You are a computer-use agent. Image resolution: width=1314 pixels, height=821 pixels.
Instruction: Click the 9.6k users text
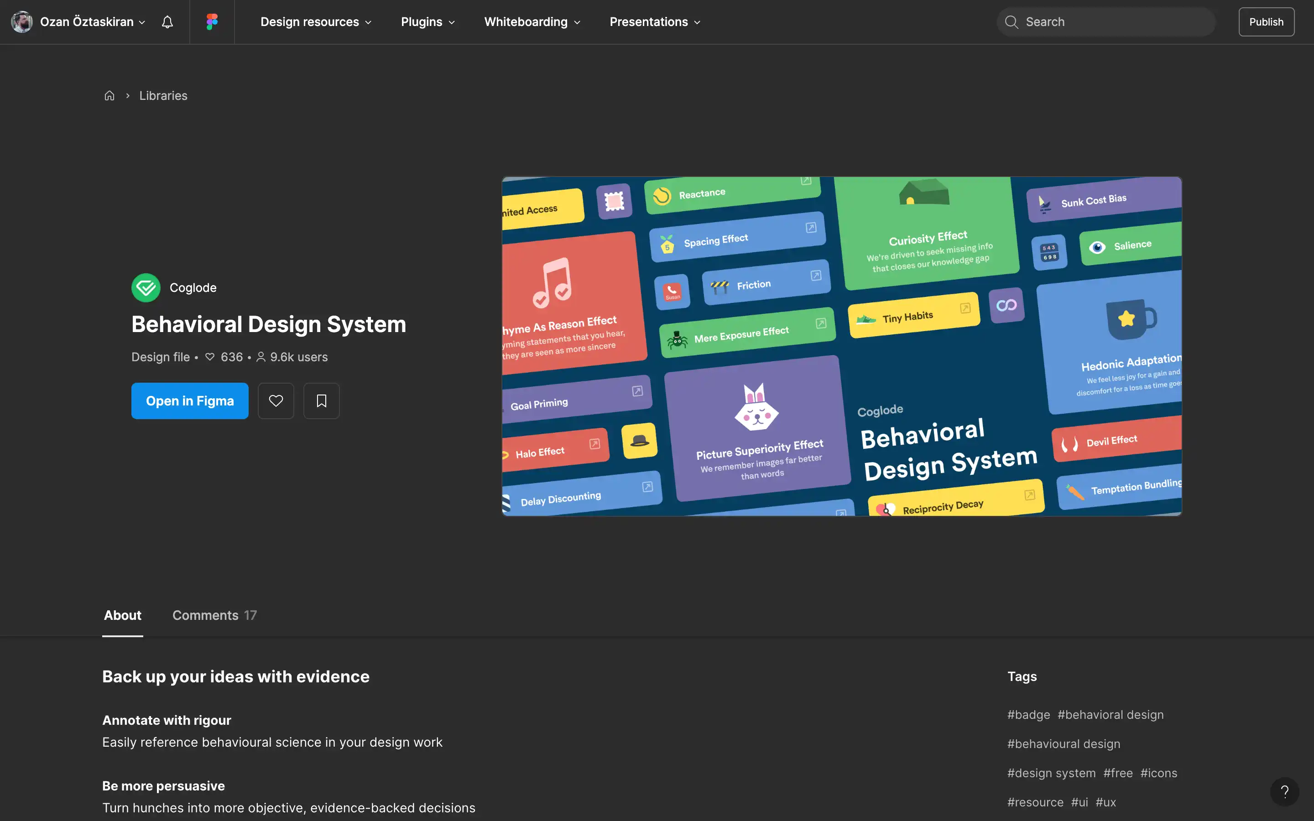coord(299,357)
